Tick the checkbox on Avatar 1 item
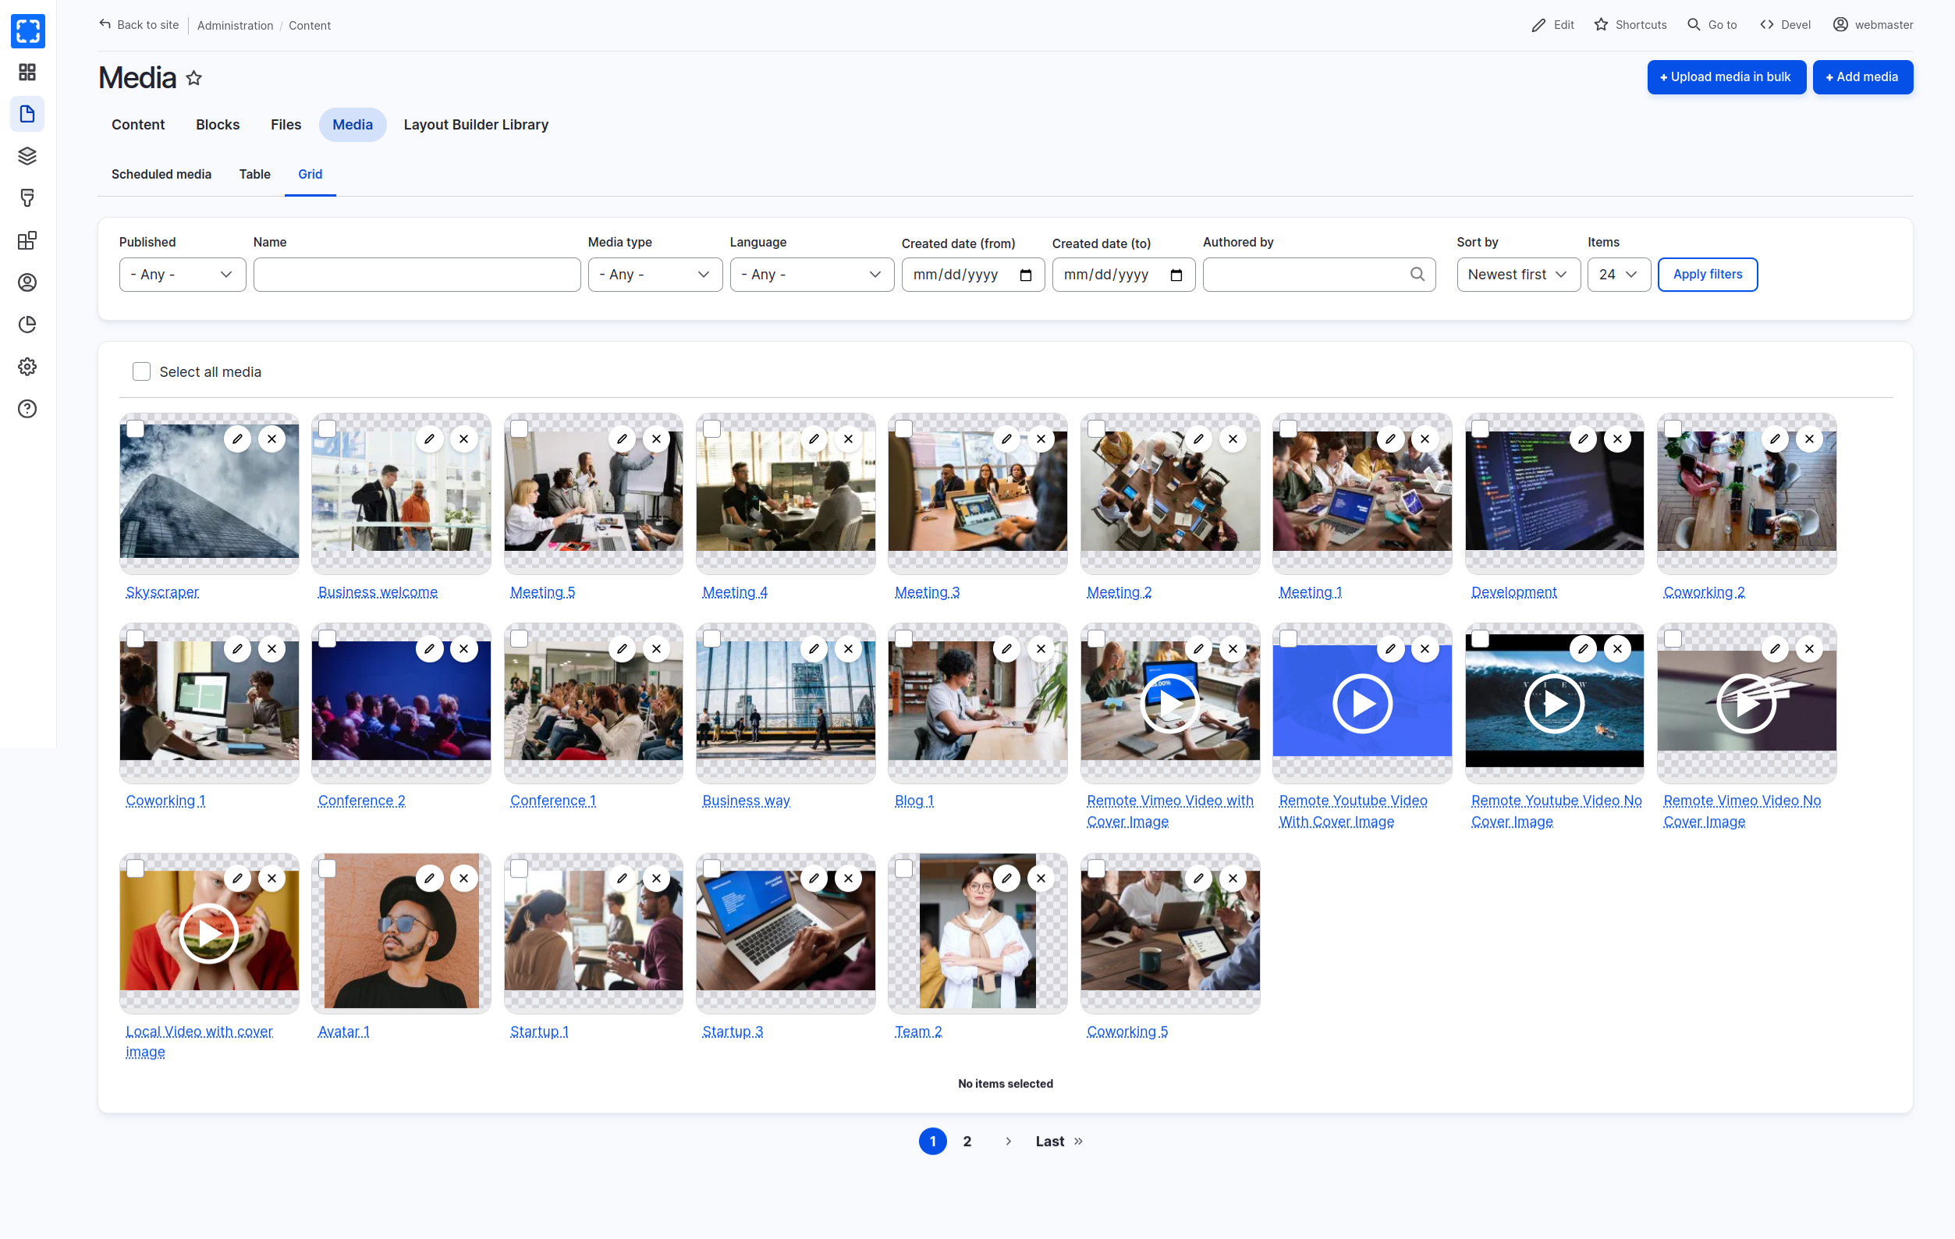The image size is (1955, 1239). tap(327, 868)
